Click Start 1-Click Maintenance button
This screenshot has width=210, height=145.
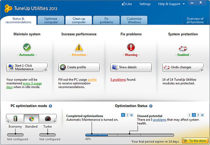27,67
